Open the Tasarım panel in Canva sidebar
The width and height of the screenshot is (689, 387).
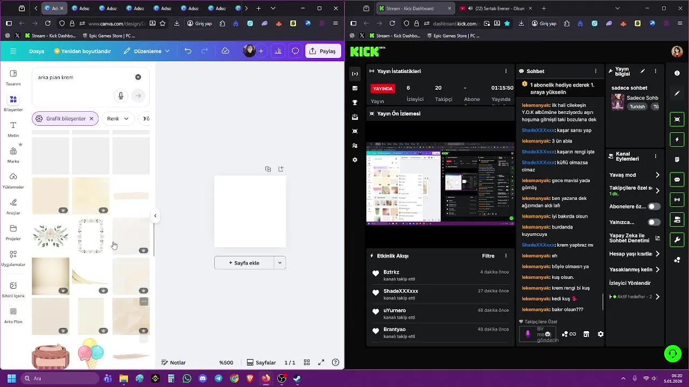coord(13,77)
